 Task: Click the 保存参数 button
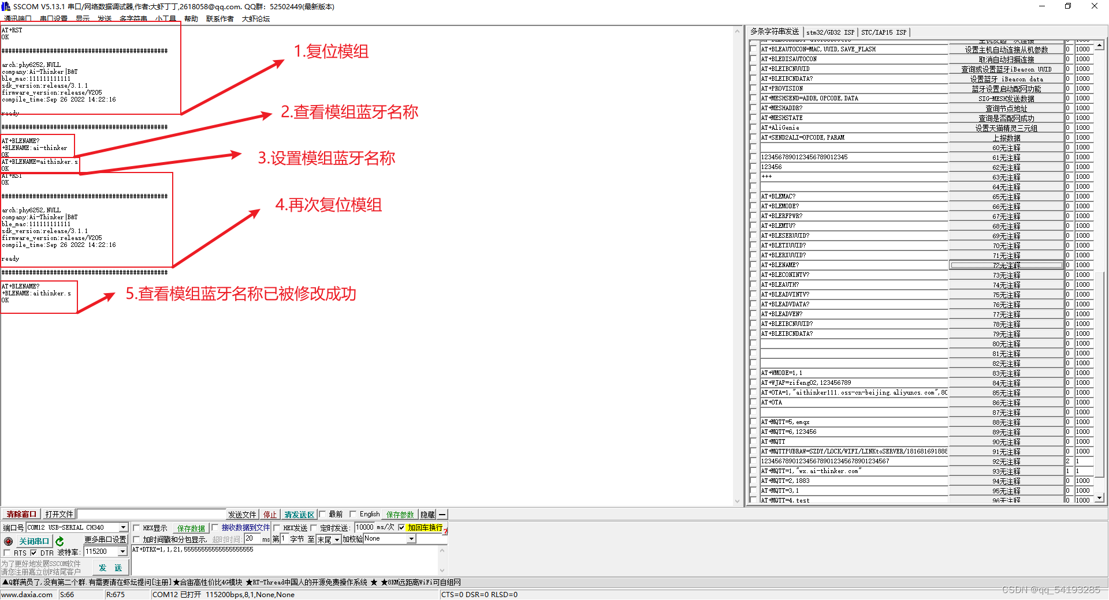click(400, 515)
